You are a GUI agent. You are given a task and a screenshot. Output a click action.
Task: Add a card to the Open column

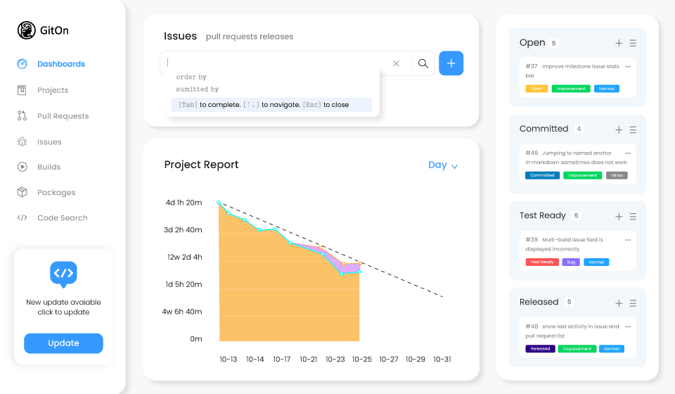pyautogui.click(x=619, y=44)
